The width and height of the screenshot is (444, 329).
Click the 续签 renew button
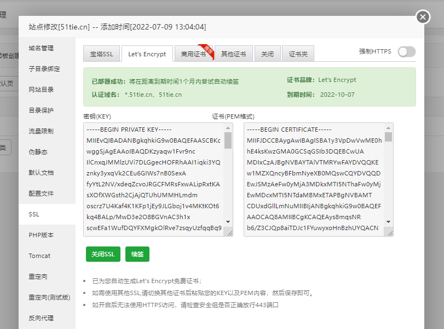pyautogui.click(x=137, y=254)
